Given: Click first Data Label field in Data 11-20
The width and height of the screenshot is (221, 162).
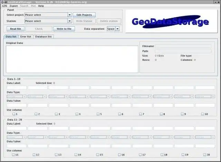Looking at the screenshot, I should (17, 128).
